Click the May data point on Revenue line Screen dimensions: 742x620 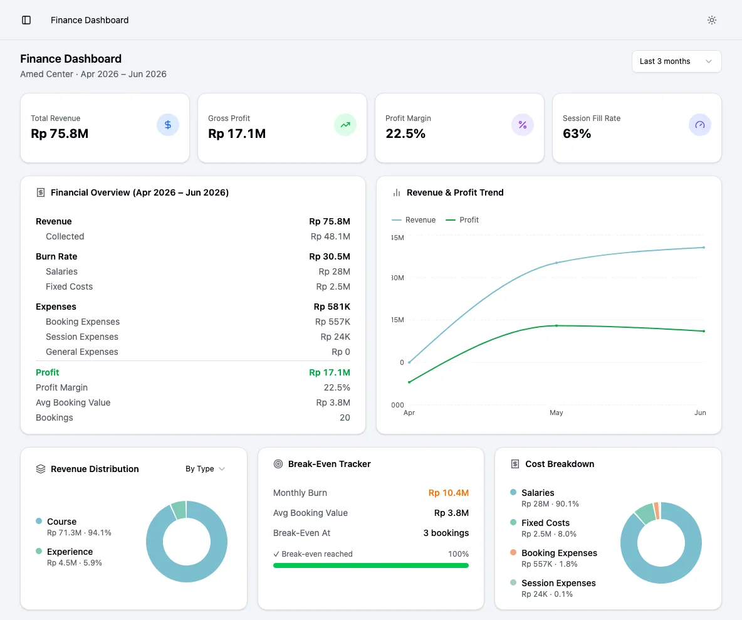pos(556,263)
